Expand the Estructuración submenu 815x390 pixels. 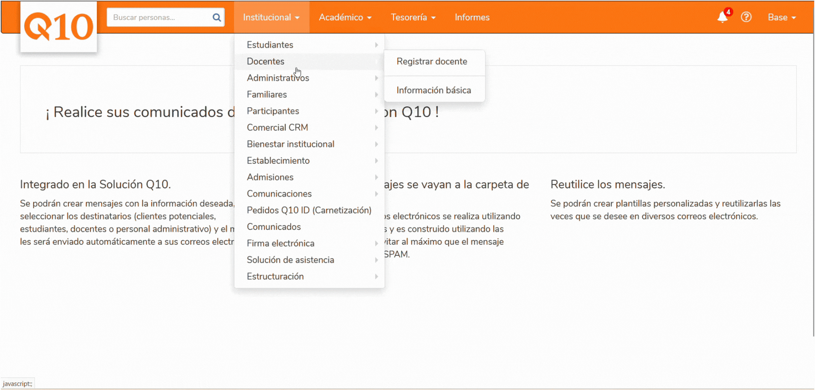pyautogui.click(x=309, y=277)
